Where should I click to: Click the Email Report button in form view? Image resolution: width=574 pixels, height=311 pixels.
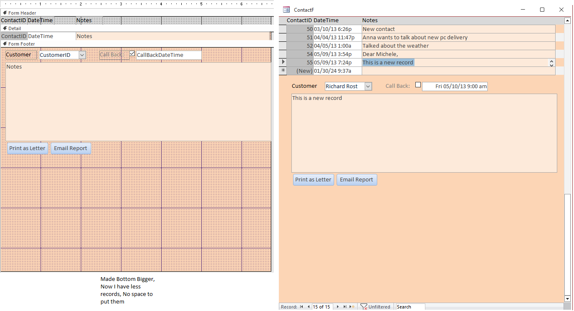point(356,180)
